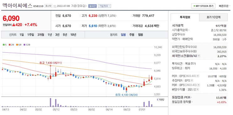Click the high price value 6,230
Screen dimensions: 233x115
(x=93, y=16)
